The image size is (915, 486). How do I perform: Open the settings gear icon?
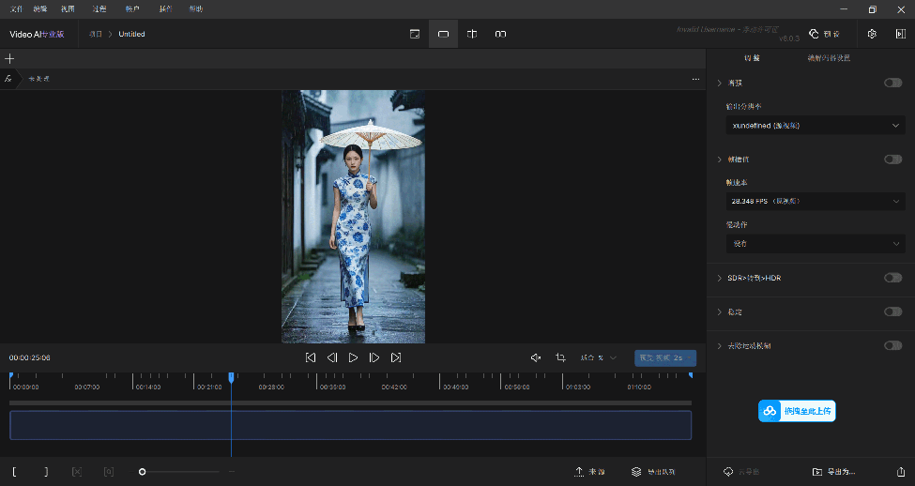click(x=872, y=34)
